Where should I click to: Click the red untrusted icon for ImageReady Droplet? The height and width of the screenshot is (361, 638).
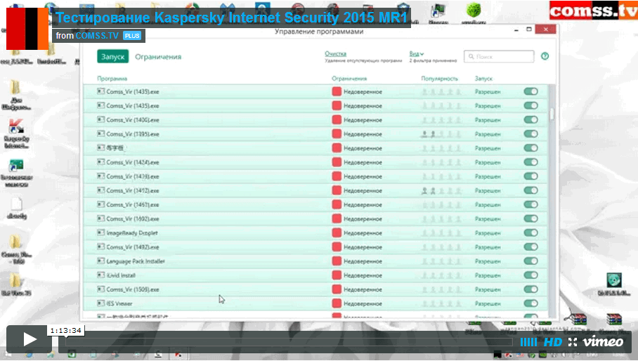(337, 232)
